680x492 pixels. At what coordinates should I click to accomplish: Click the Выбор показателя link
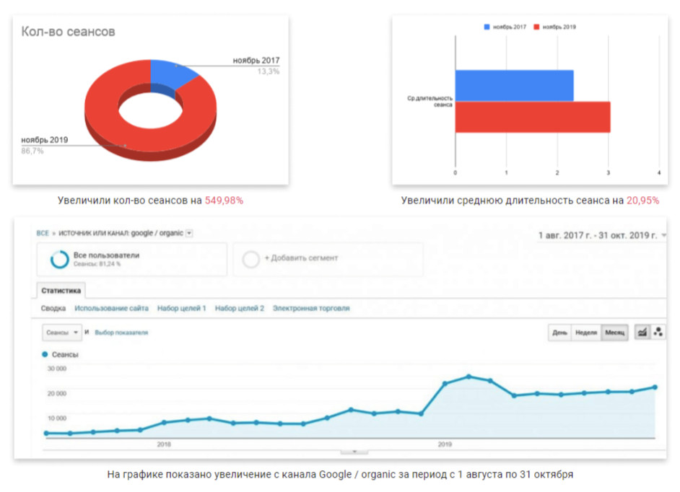tap(121, 333)
